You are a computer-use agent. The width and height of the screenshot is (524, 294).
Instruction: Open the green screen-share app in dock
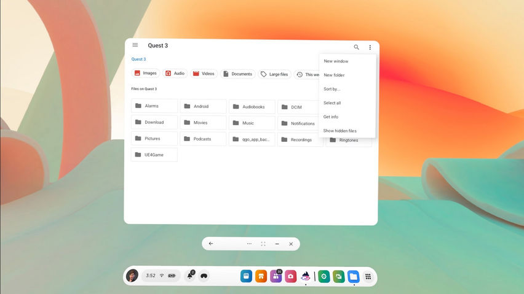point(338,277)
